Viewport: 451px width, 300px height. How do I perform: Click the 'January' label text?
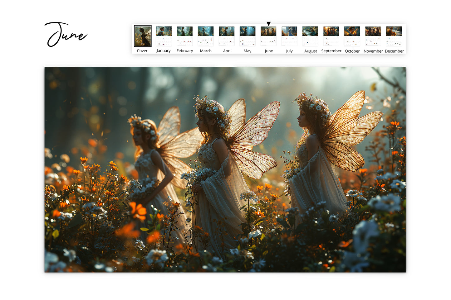tap(164, 51)
